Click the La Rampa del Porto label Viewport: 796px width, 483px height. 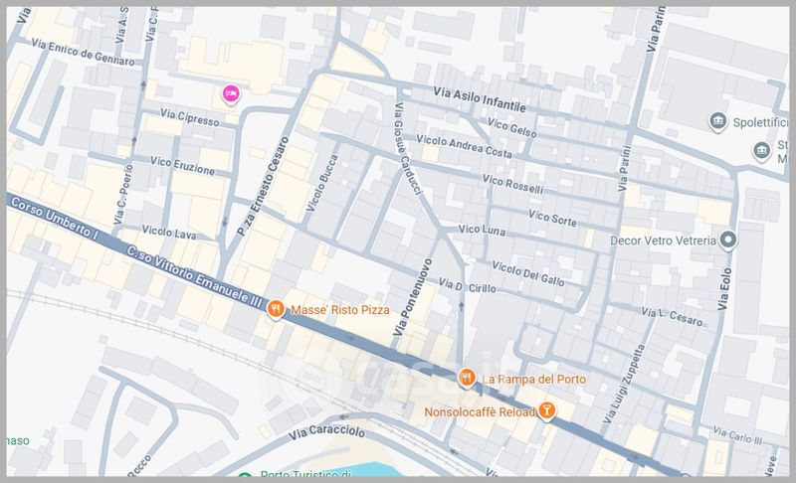tap(533, 379)
